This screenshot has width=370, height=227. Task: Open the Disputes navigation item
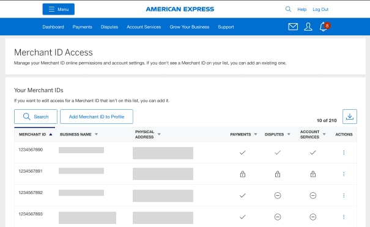pyautogui.click(x=109, y=27)
